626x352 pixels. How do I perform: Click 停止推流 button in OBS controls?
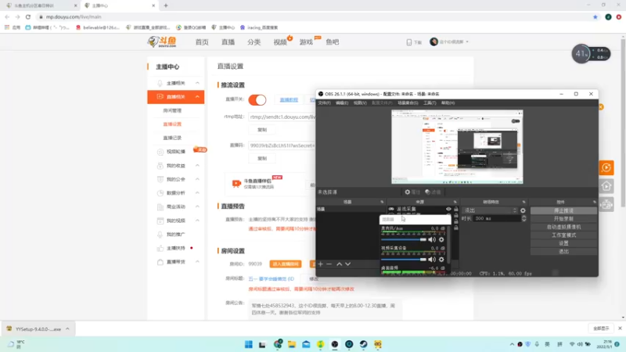pyautogui.click(x=563, y=210)
